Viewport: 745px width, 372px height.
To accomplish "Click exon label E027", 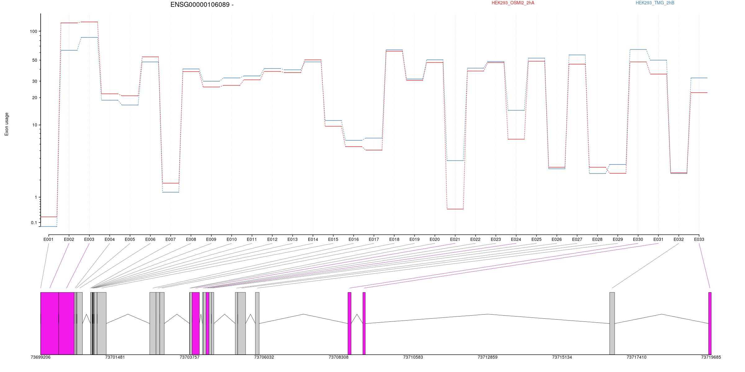I will click(x=577, y=239).
